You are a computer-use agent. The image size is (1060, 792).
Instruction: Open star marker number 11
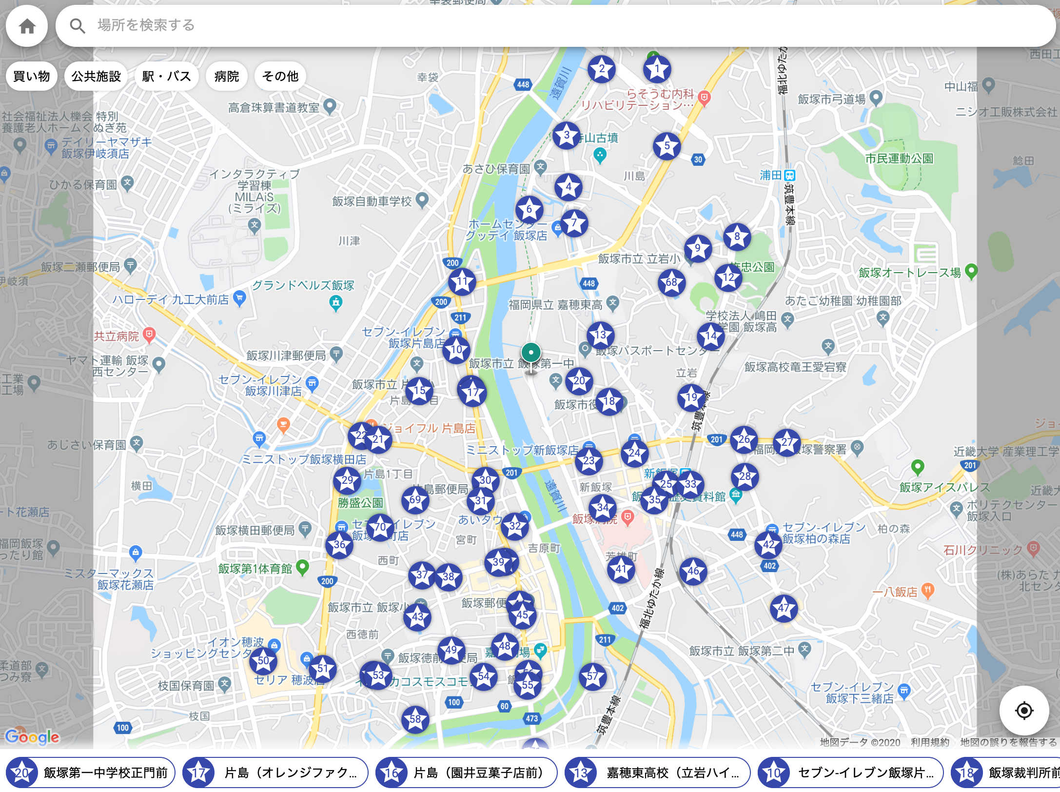click(x=462, y=281)
